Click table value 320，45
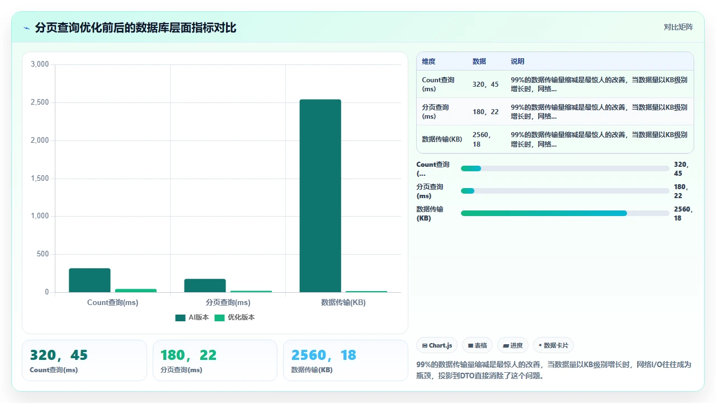 (486, 85)
